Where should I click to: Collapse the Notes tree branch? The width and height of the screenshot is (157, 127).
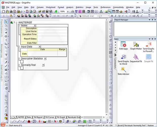tap(19, 25)
